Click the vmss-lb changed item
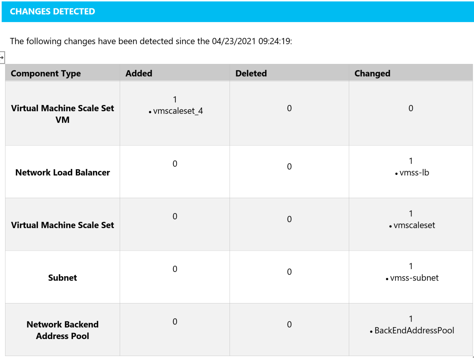Image resolution: width=474 pixels, height=358 pixels. click(414, 172)
